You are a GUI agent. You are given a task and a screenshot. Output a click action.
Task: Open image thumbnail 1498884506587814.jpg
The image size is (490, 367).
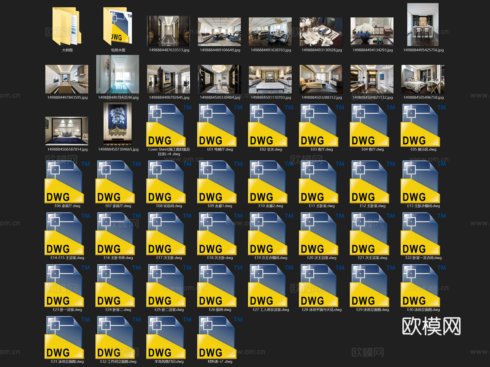coord(67,131)
